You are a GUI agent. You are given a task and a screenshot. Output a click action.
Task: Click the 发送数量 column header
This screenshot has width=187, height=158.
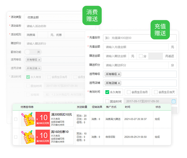[x=82, y=107]
